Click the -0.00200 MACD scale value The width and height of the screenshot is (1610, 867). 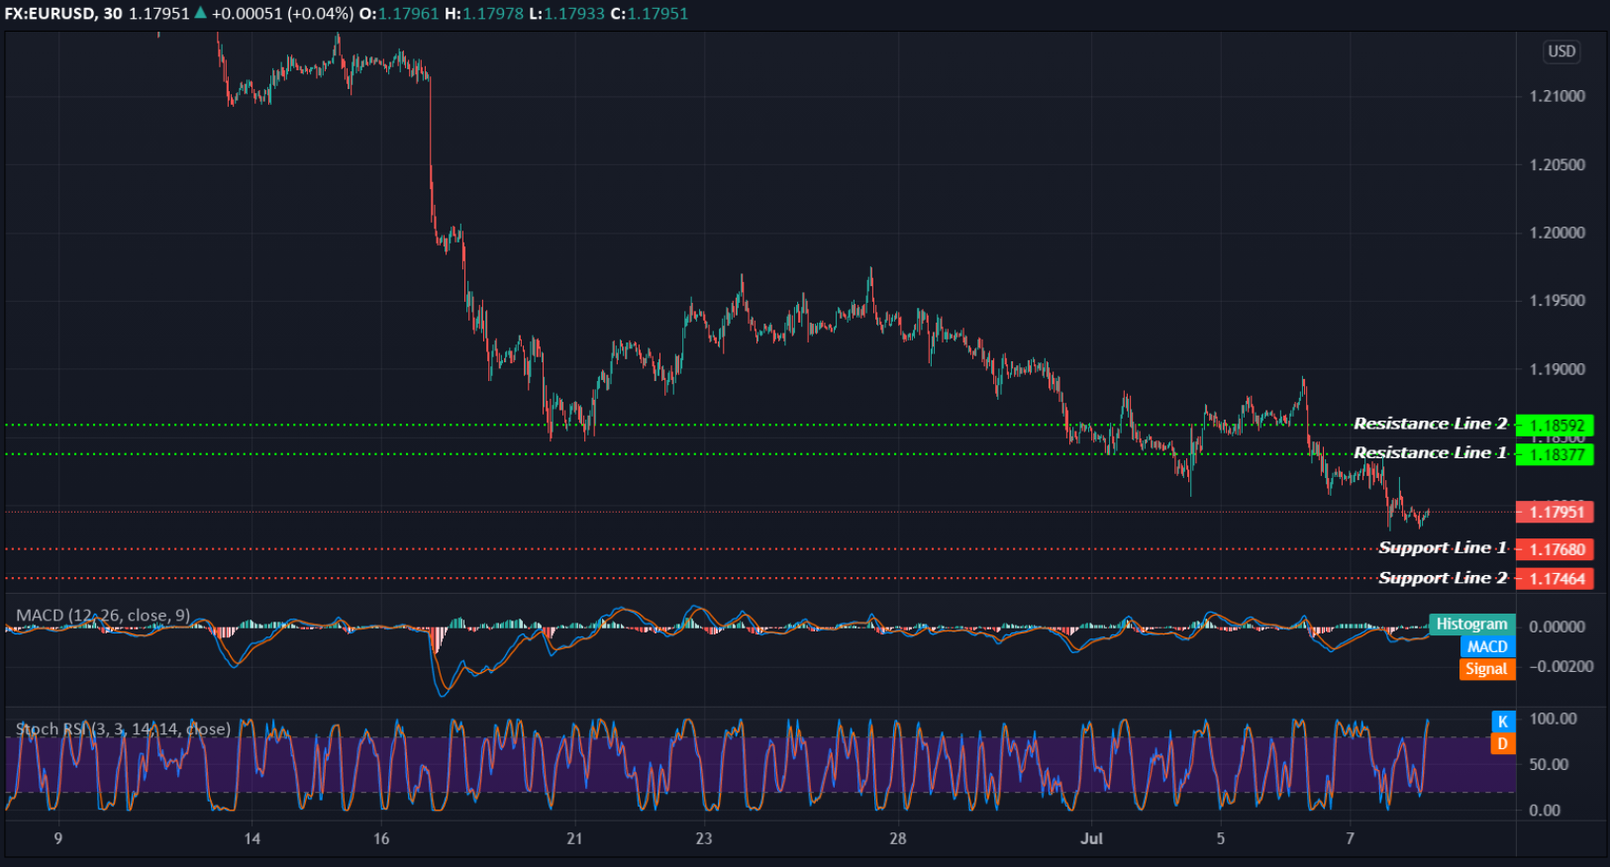(x=1561, y=667)
